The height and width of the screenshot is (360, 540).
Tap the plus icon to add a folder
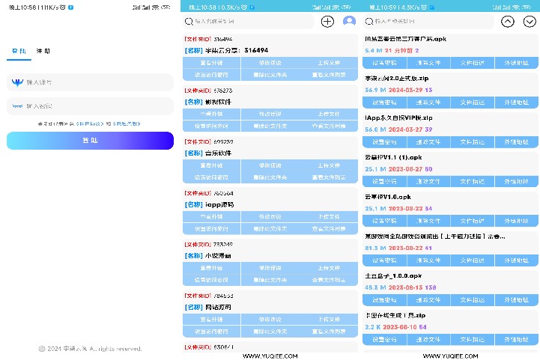(x=327, y=22)
